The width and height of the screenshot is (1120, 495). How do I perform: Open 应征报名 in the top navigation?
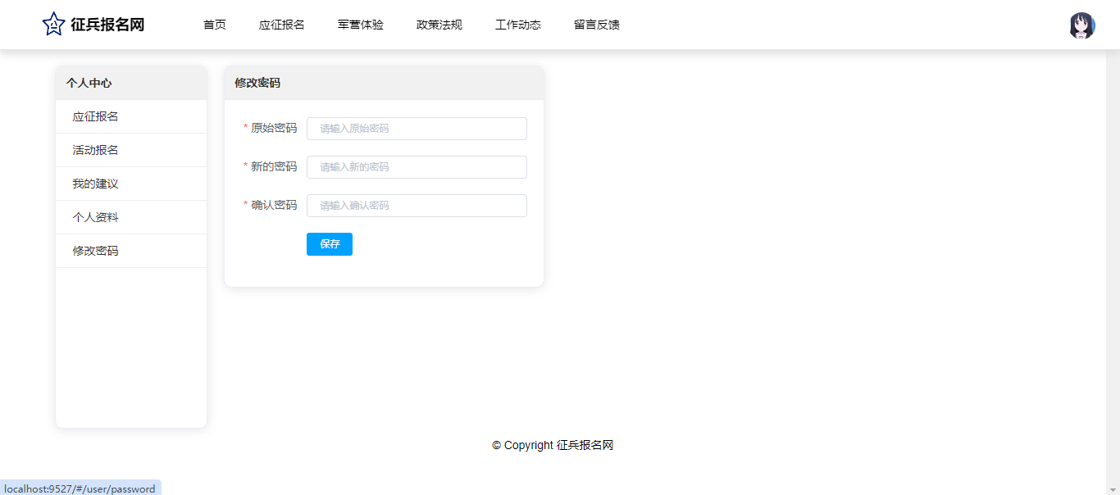(282, 25)
